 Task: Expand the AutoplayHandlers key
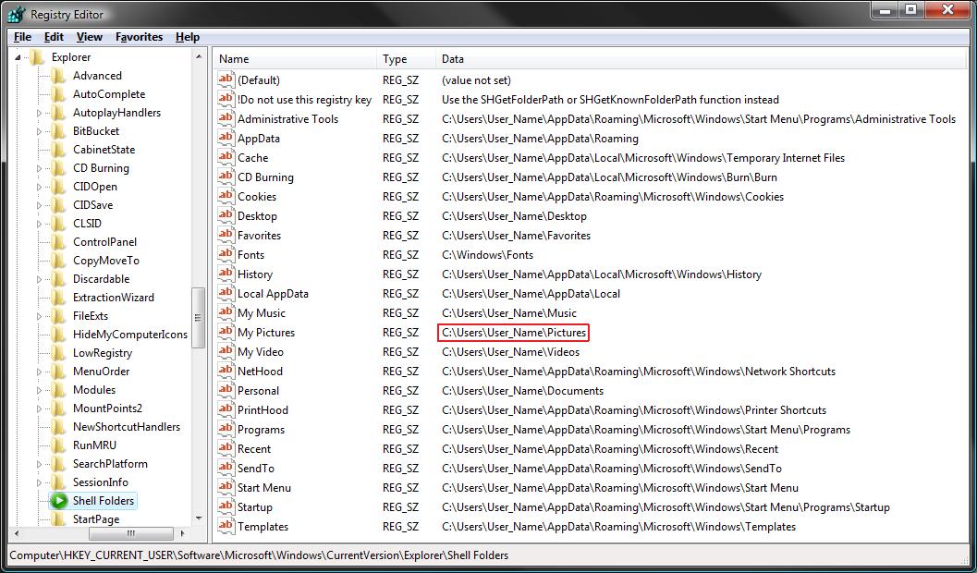coord(39,113)
